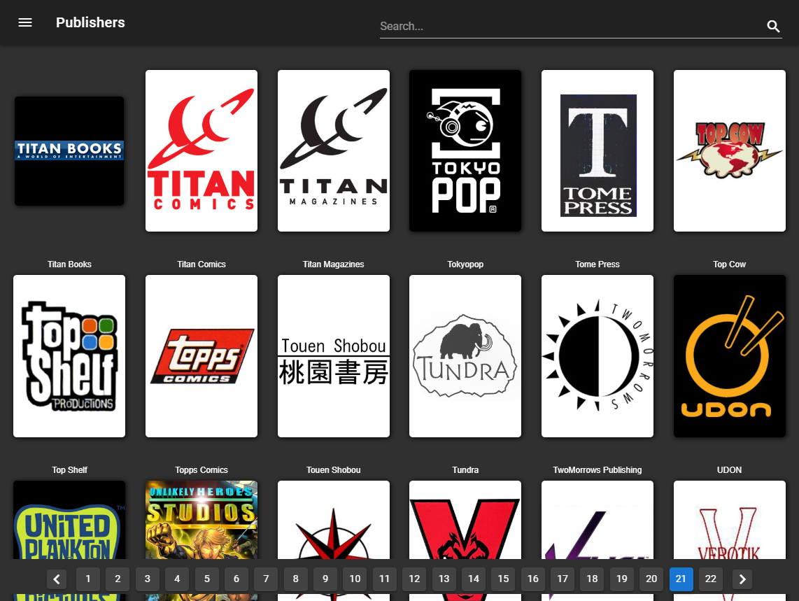Open the Tundra mammoth logo card
Image resolution: width=799 pixels, height=601 pixels.
[465, 356]
